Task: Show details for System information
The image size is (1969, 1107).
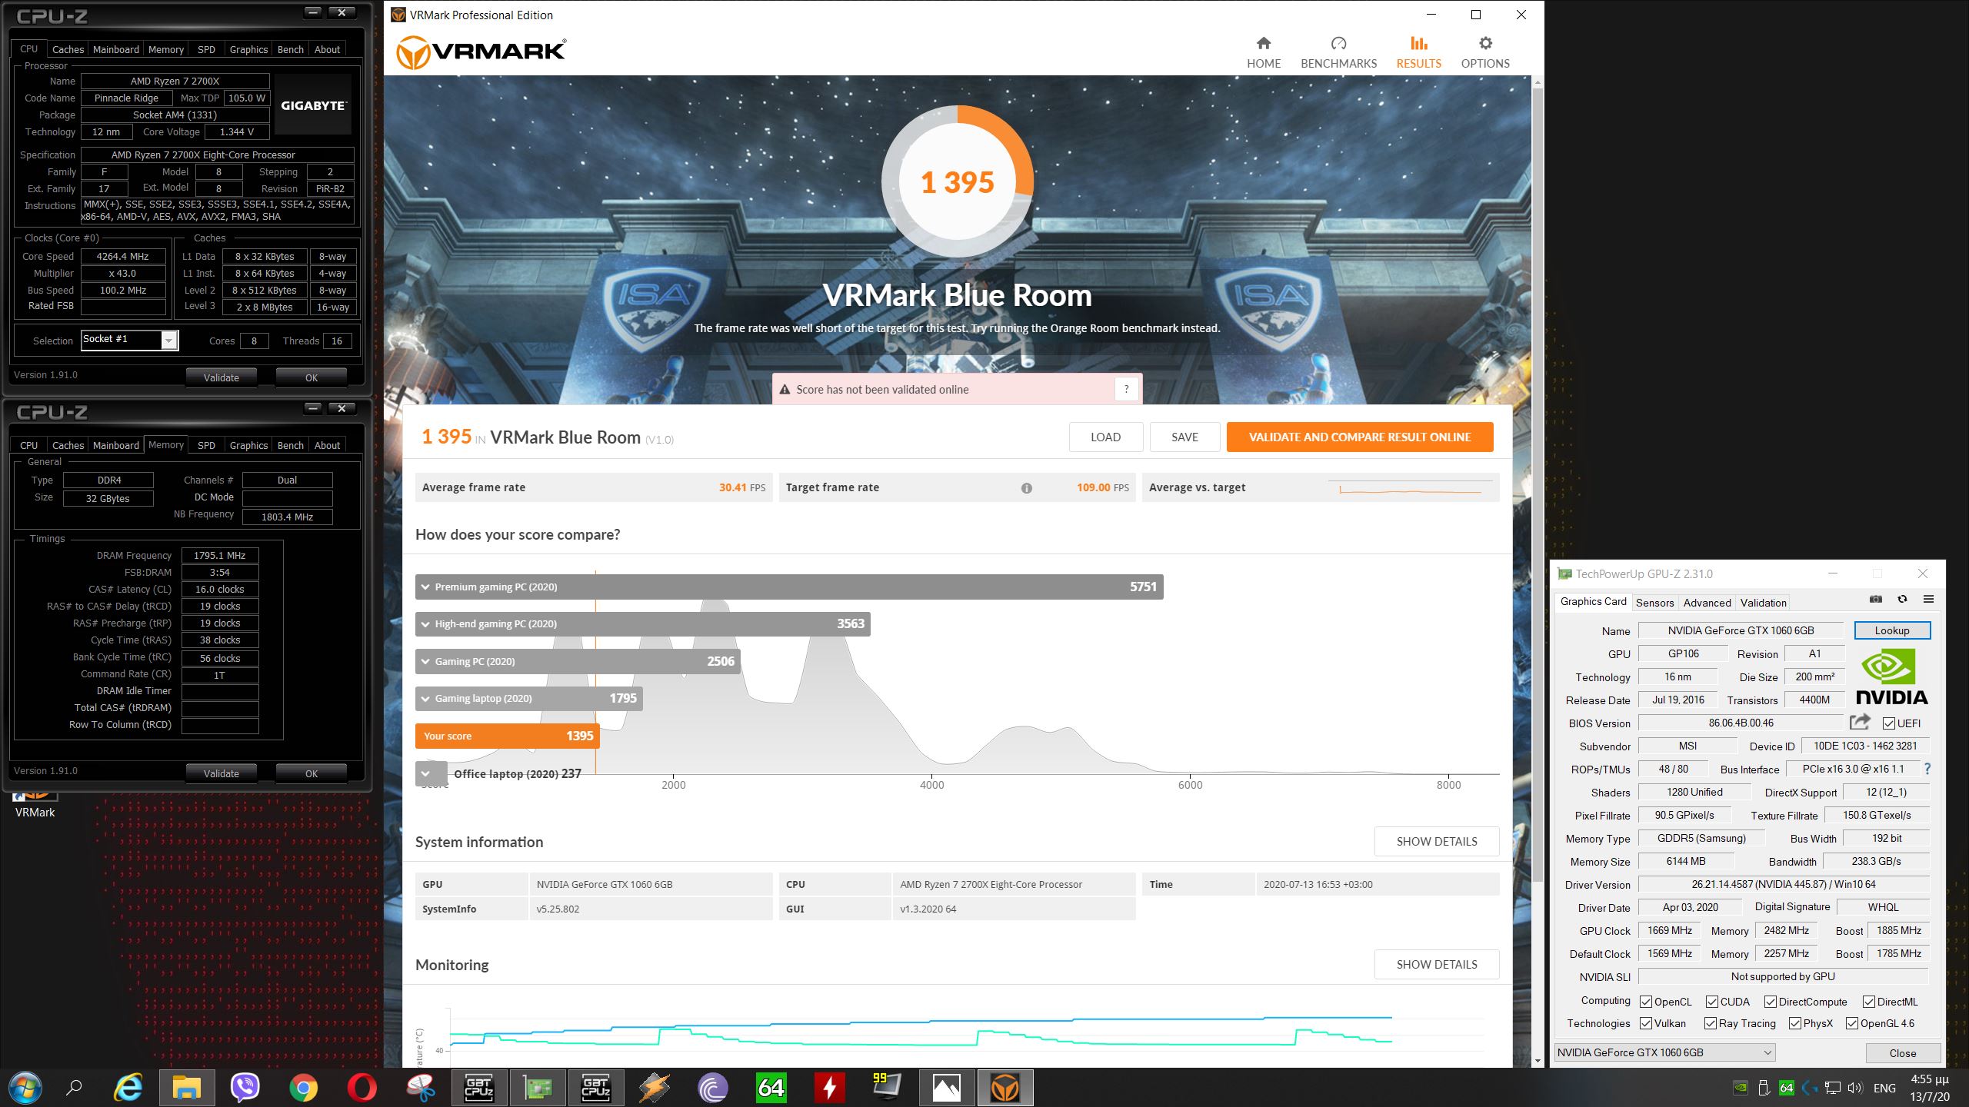Action: pos(1437,841)
